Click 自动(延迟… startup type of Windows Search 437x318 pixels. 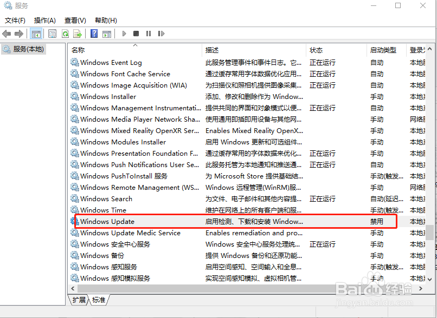[x=387, y=199]
